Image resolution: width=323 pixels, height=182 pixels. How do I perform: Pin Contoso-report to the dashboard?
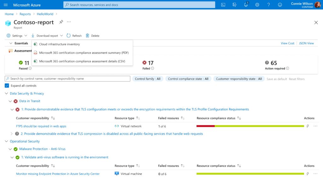[x=61, y=22]
